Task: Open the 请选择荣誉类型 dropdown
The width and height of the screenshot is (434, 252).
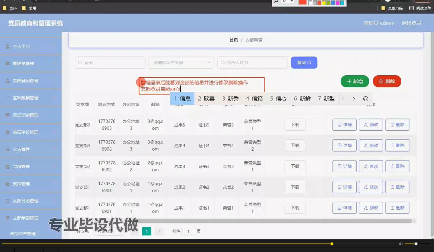Action: pos(181,62)
